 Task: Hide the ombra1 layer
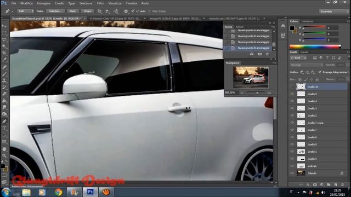click(x=292, y=166)
